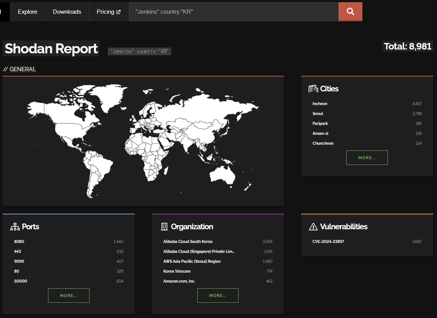437x318 pixels.
Task: Click the query tag next to report title
Action: coord(139,51)
